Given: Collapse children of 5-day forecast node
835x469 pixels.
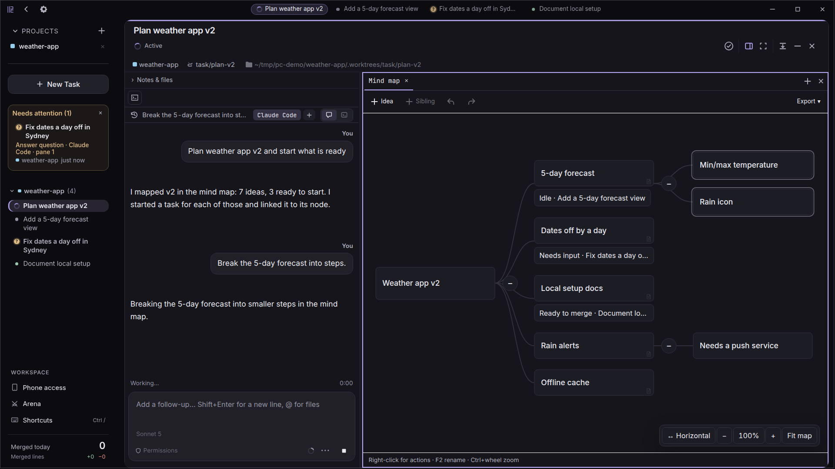Looking at the screenshot, I should point(669,184).
